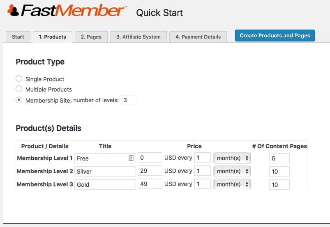
Task: Click the price field showing 49
Action: [150, 184]
